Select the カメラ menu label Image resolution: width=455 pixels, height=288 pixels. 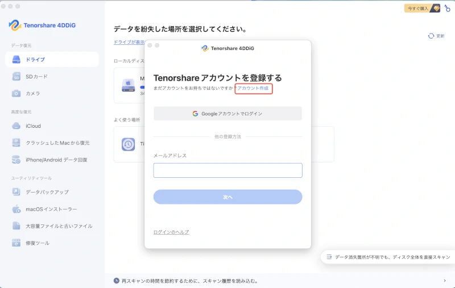[x=33, y=93]
